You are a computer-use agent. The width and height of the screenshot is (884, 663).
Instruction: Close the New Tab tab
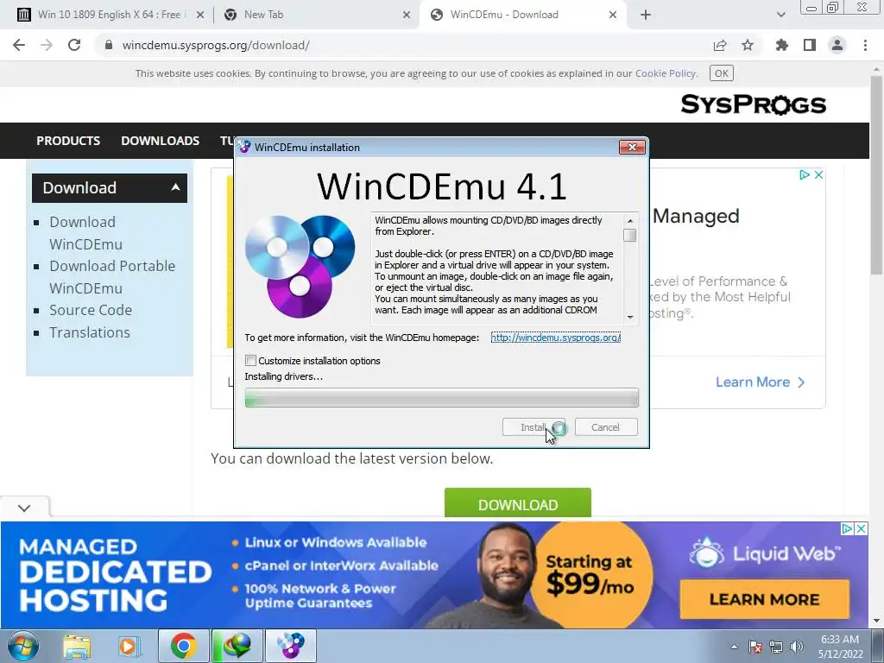coord(407,15)
